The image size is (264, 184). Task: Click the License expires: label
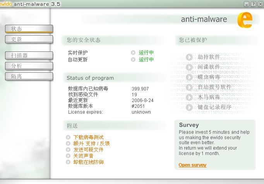[x=86, y=112]
